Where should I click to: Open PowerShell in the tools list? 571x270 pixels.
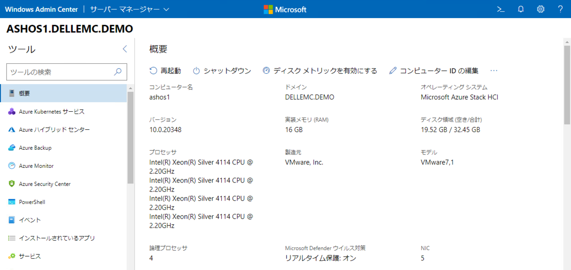coord(63,202)
